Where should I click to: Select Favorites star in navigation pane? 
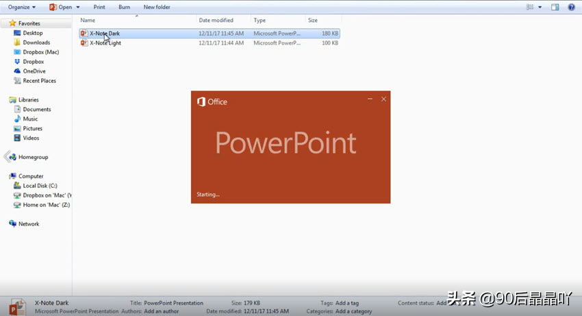(x=12, y=23)
